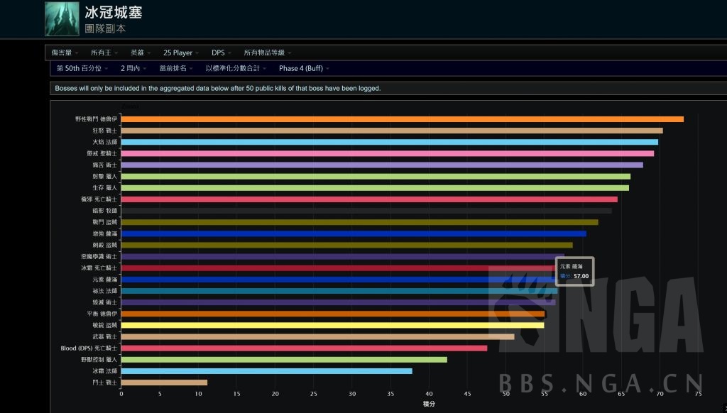Click the 平衡 德魯伊 axis label
This screenshot has height=413, width=727.
pos(102,314)
